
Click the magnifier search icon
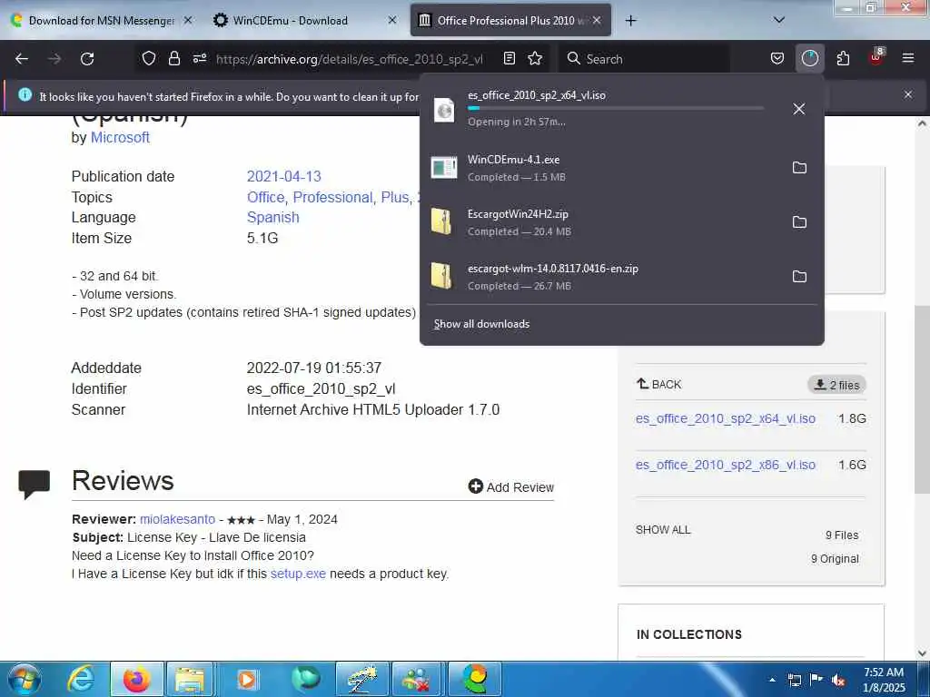click(574, 58)
